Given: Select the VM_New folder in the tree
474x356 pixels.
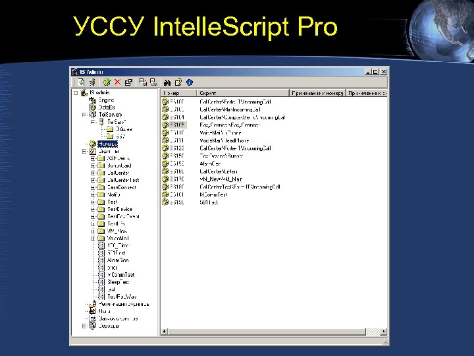Looking at the screenshot, I should coord(117,231).
